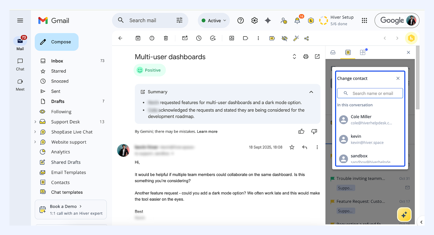Viewport: 434px width, 235px height.
Task: Click the thumbs down for Gemini summary
Action: 314,132
